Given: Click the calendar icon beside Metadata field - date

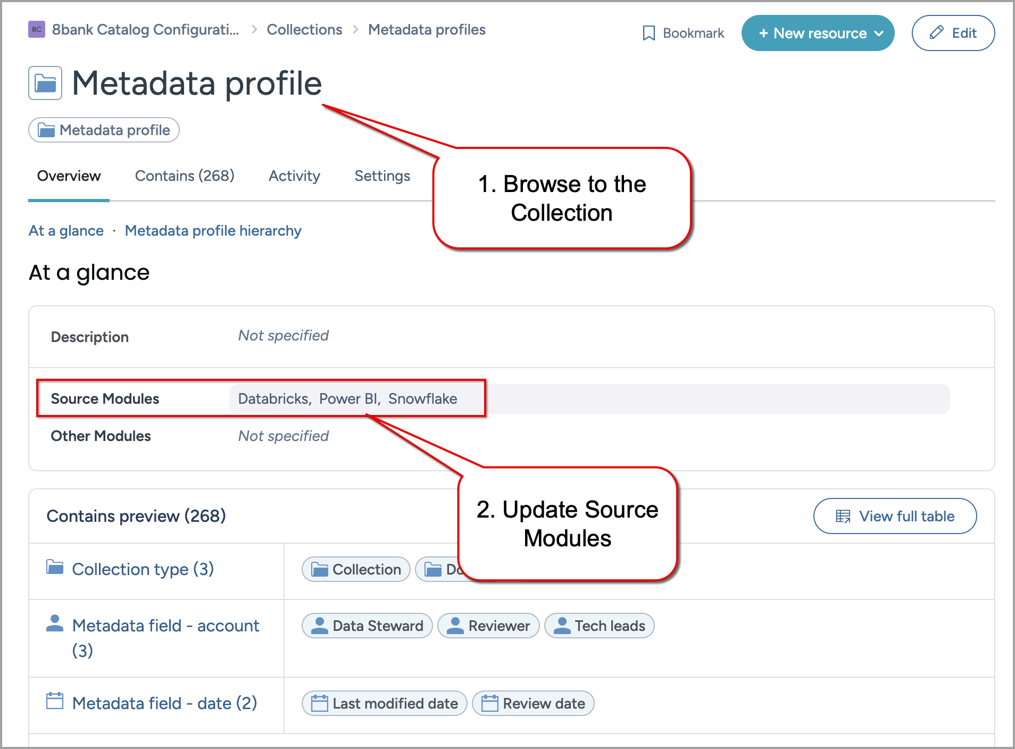Looking at the screenshot, I should click(55, 701).
